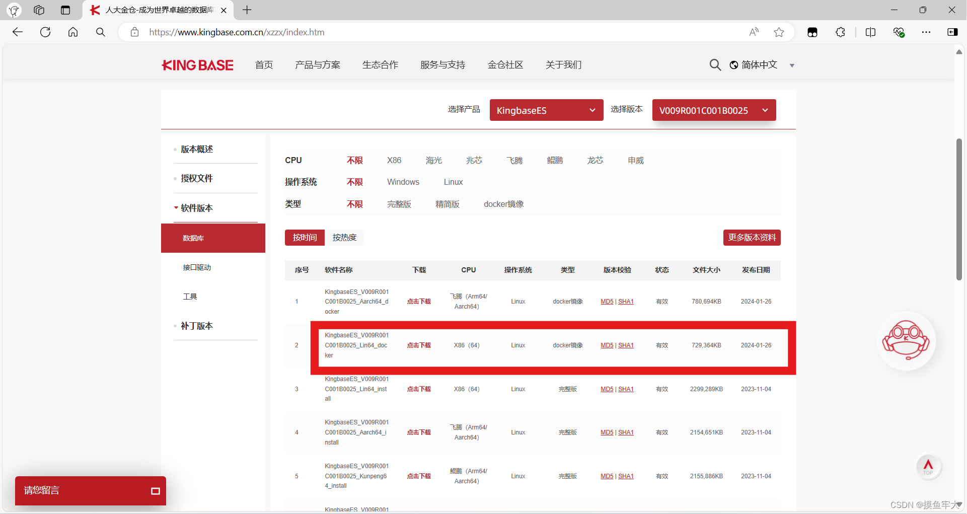Filter CPU by 飞腾
Screen dimensions: 967x514
[x=514, y=160]
